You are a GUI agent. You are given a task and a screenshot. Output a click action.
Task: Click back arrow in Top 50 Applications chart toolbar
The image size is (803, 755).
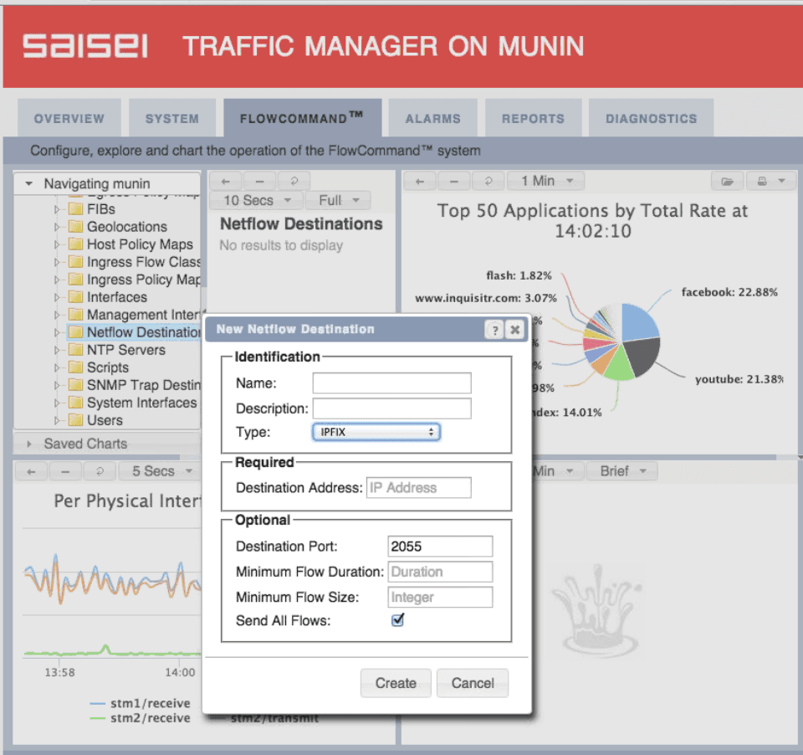pos(420,182)
